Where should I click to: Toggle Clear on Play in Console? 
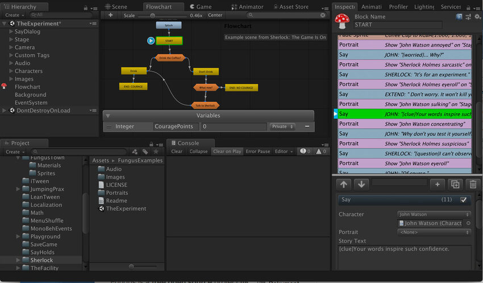[x=227, y=151]
